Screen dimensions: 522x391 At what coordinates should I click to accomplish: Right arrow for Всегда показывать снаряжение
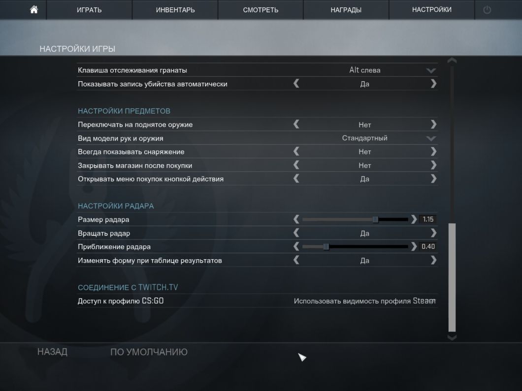(x=433, y=151)
